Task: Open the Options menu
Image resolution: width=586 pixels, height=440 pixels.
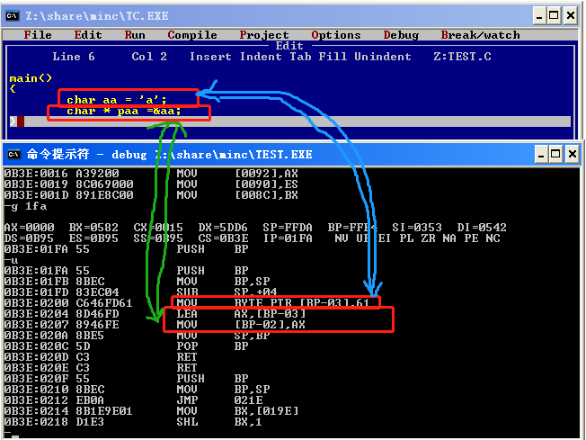Action: coord(336,35)
